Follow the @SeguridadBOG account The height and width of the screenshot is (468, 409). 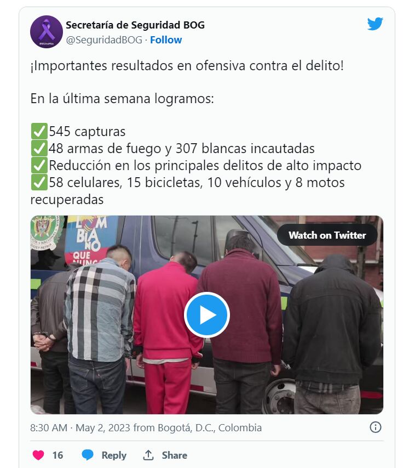pyautogui.click(x=166, y=40)
